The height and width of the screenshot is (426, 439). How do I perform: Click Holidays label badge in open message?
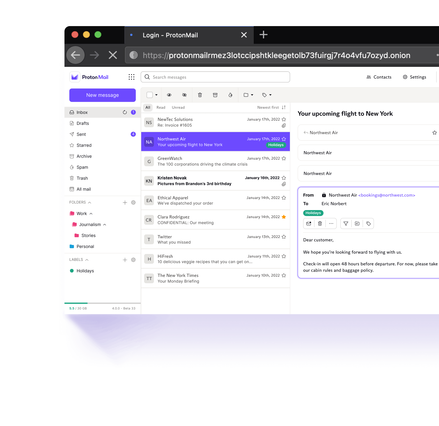313,213
